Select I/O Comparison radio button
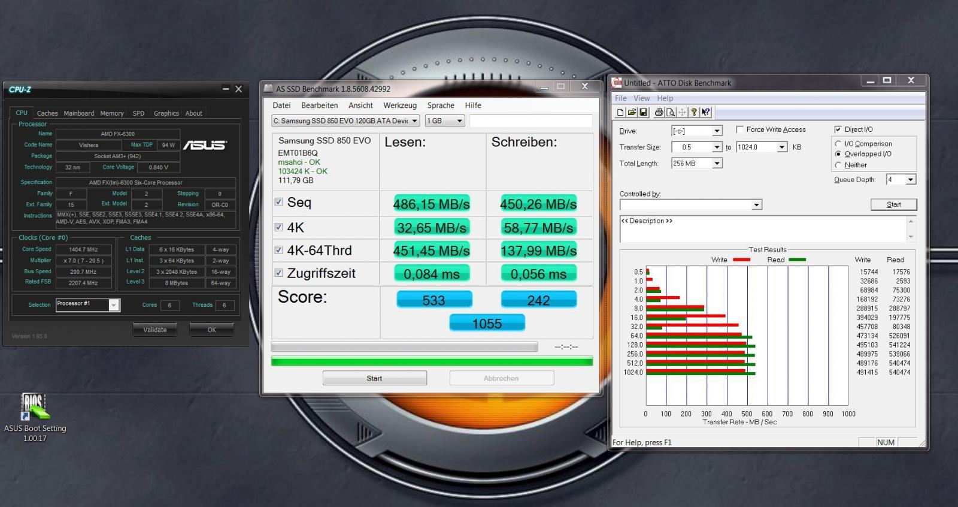Viewport: 958px width, 507px height. 838,144
